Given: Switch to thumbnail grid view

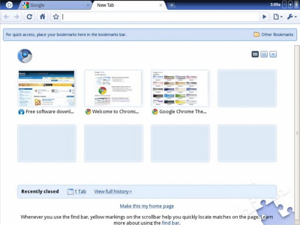Looking at the screenshot, I should [x=255, y=54].
